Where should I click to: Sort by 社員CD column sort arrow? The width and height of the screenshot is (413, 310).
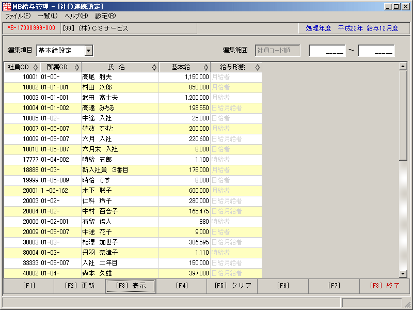tap(36, 68)
